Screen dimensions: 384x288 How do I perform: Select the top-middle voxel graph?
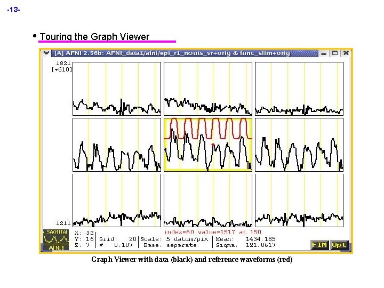pyautogui.click(x=208, y=89)
